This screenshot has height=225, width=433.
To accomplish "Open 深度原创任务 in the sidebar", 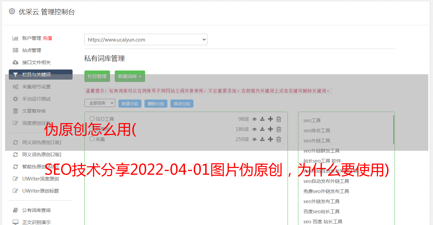I will point(36,123).
